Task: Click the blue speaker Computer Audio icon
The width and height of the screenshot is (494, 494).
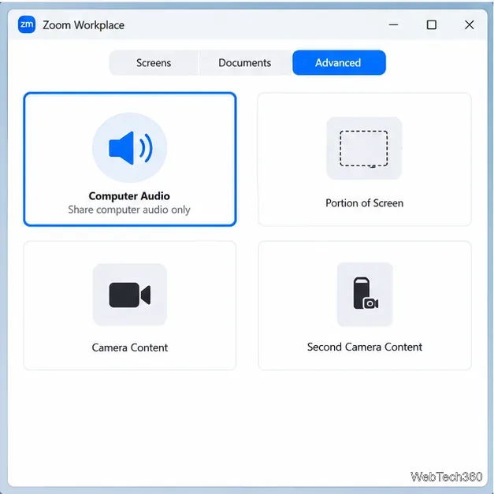Action: [x=130, y=148]
